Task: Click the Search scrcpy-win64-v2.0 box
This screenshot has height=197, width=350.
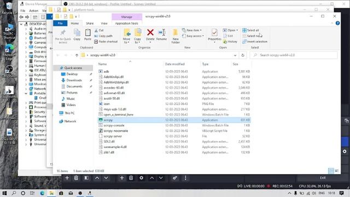Action: (294, 55)
